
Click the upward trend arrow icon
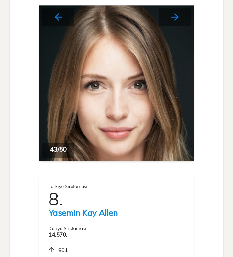tap(51, 250)
